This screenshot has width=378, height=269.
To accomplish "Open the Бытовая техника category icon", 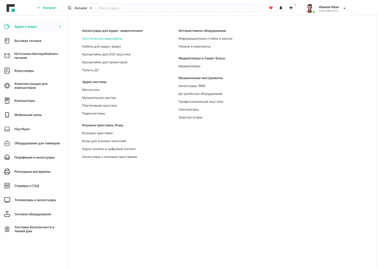I will pos(7,41).
